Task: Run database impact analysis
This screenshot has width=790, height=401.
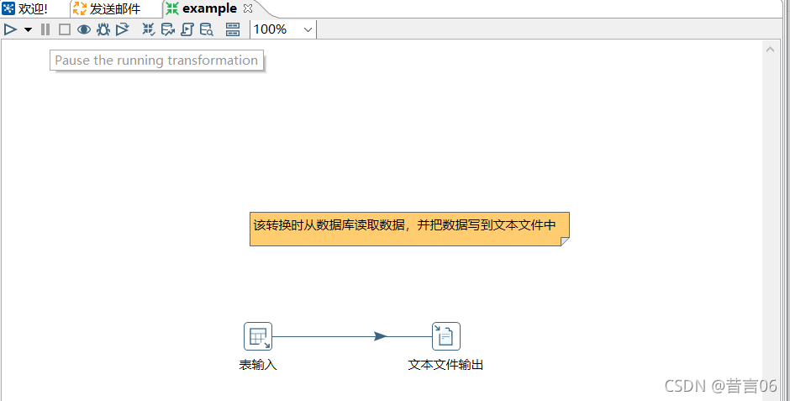Action: pyautogui.click(x=168, y=29)
